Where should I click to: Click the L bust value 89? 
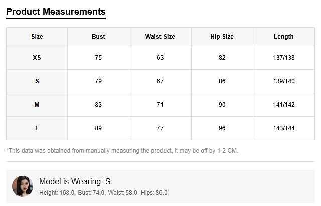(x=98, y=128)
